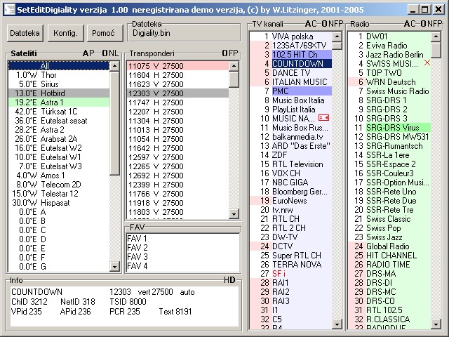Toggle the N option in the TV kanali header

(330, 24)
